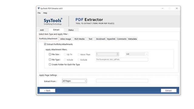194x109 pixels.
Task: Open the Hyperlink tab
Action: click(x=111, y=39)
